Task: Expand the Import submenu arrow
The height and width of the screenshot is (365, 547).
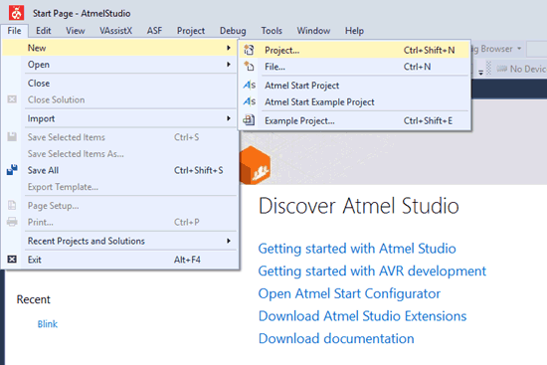Action: coord(229,118)
